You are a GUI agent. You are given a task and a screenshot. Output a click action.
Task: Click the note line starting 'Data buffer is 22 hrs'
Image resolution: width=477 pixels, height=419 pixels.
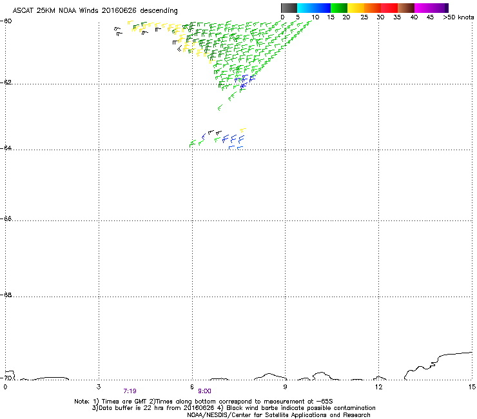[x=233, y=408]
